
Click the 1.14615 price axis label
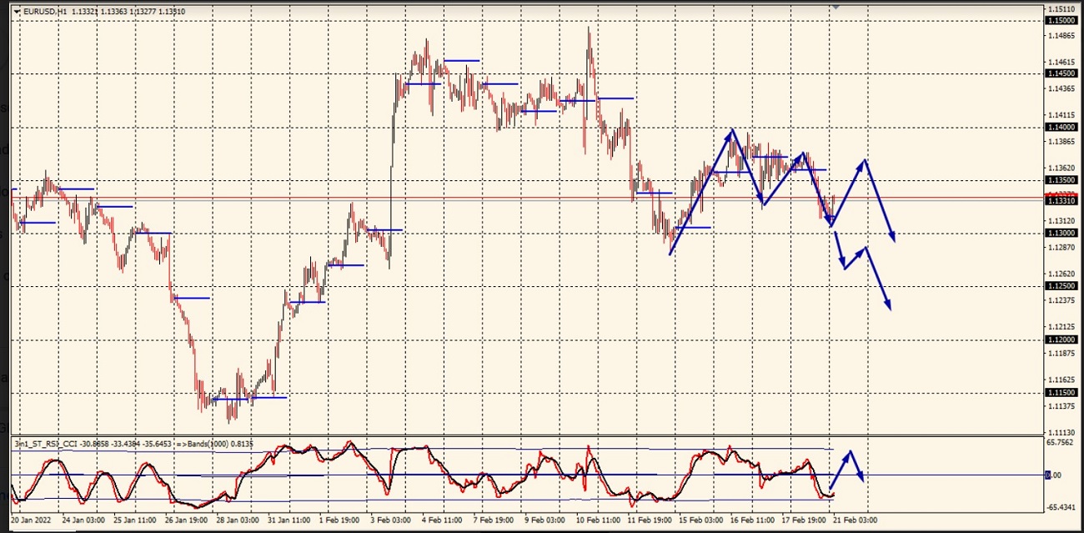[1062, 62]
